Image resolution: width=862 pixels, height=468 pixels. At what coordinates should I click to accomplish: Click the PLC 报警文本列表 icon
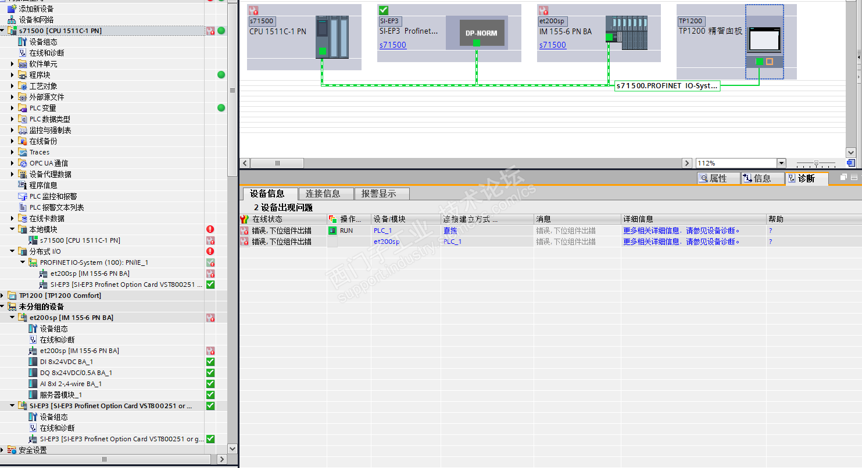23,207
